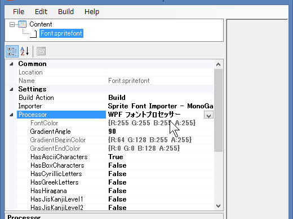Screen dimensions: 293x219
Task: Click the Name property label
Action: tap(26, 81)
